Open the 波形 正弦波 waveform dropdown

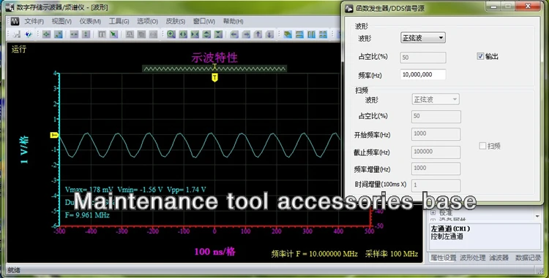[423, 38]
